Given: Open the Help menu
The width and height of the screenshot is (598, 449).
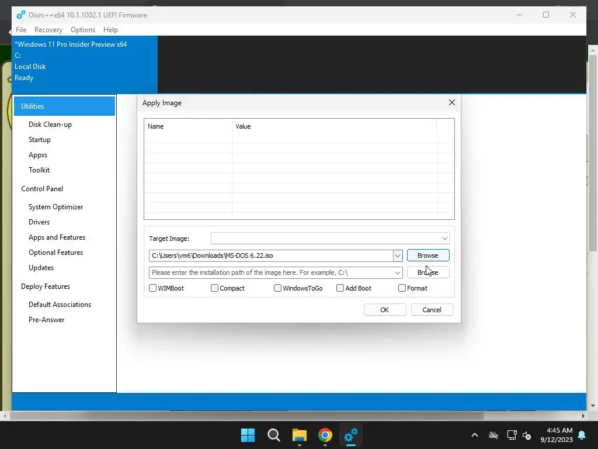Looking at the screenshot, I should (x=110, y=30).
